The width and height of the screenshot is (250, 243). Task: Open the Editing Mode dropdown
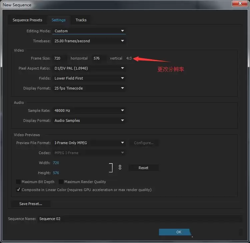(x=89, y=31)
